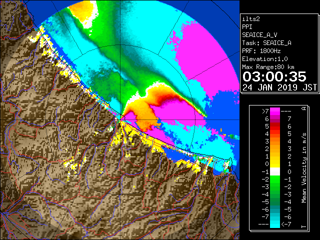Click the 'A' letter atop the legend
The width and height of the screenshot is (320, 240).
click(x=304, y=108)
